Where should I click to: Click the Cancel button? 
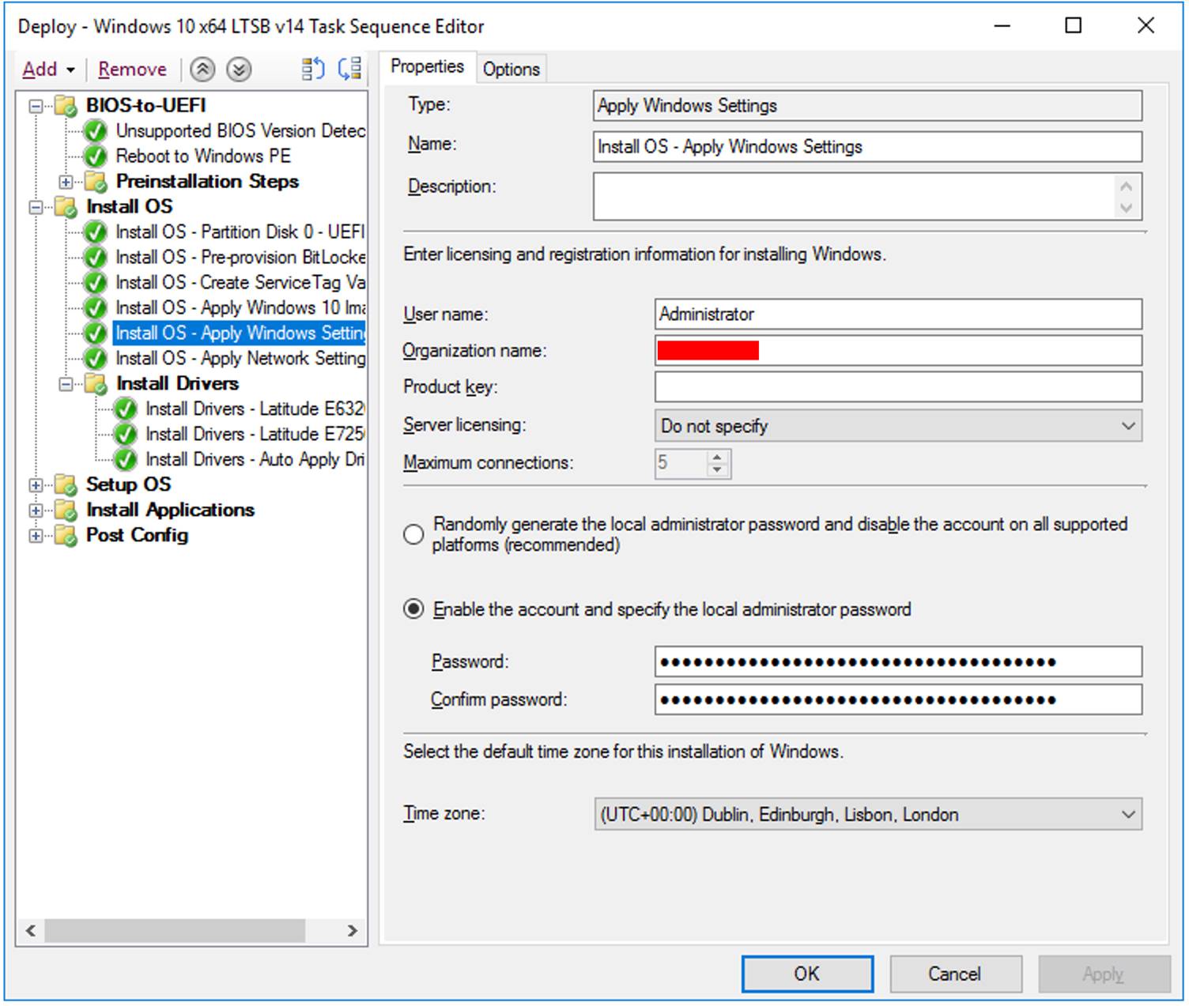point(955,974)
